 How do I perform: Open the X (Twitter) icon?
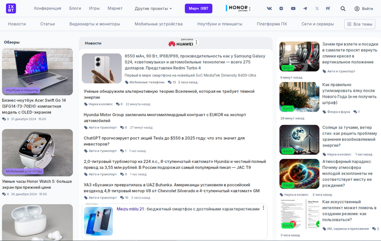tap(316, 9)
